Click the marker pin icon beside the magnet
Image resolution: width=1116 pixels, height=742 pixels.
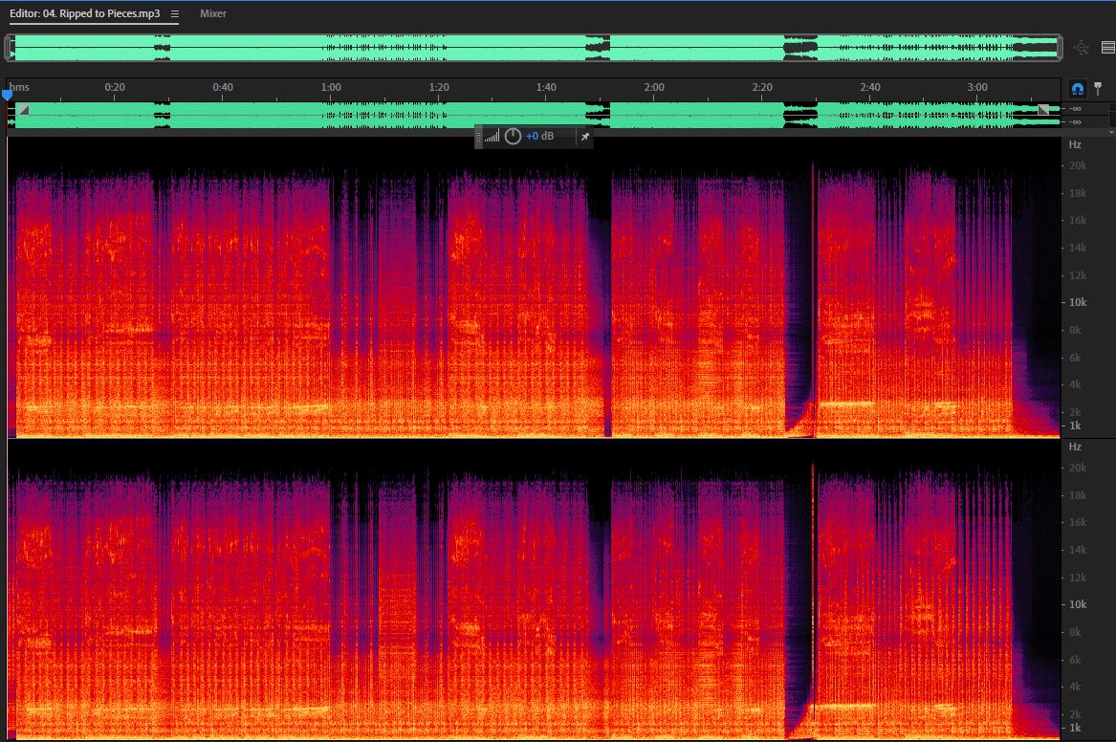pos(1098,89)
